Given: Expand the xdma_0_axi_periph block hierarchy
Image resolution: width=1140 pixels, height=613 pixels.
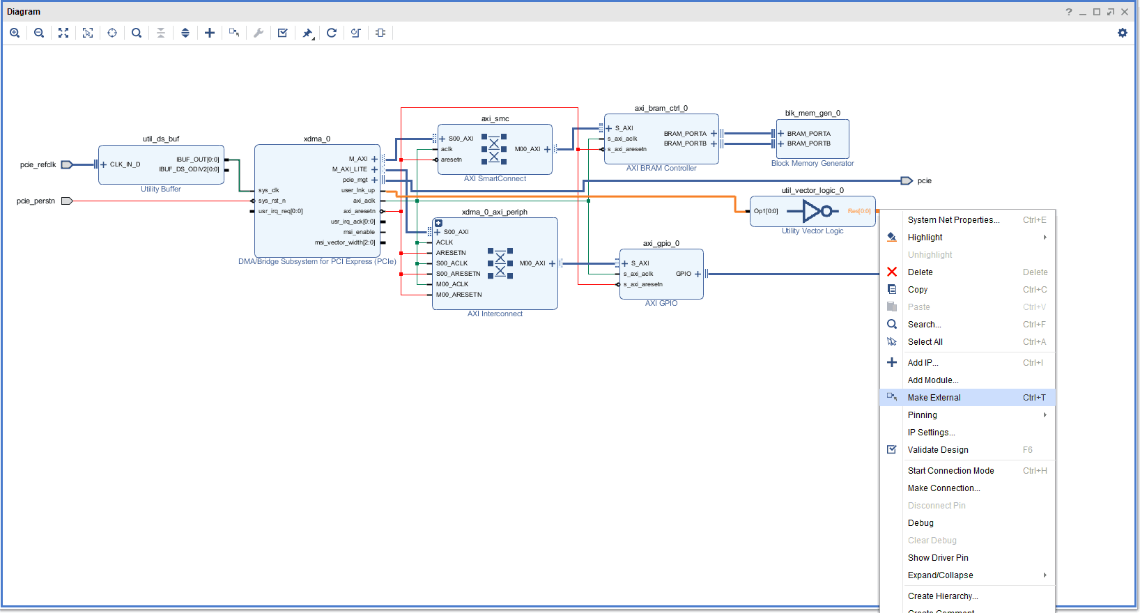Looking at the screenshot, I should pos(438,224).
